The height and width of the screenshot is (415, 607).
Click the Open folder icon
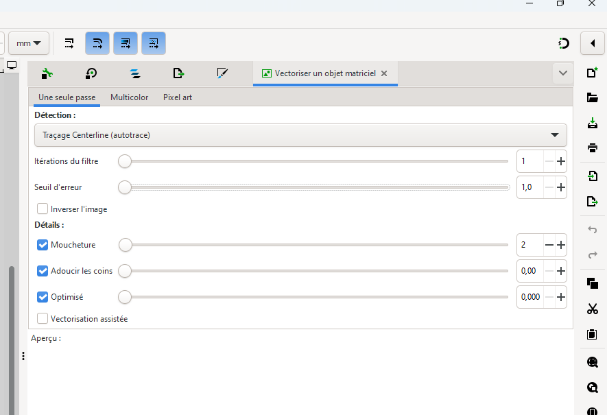click(x=593, y=98)
